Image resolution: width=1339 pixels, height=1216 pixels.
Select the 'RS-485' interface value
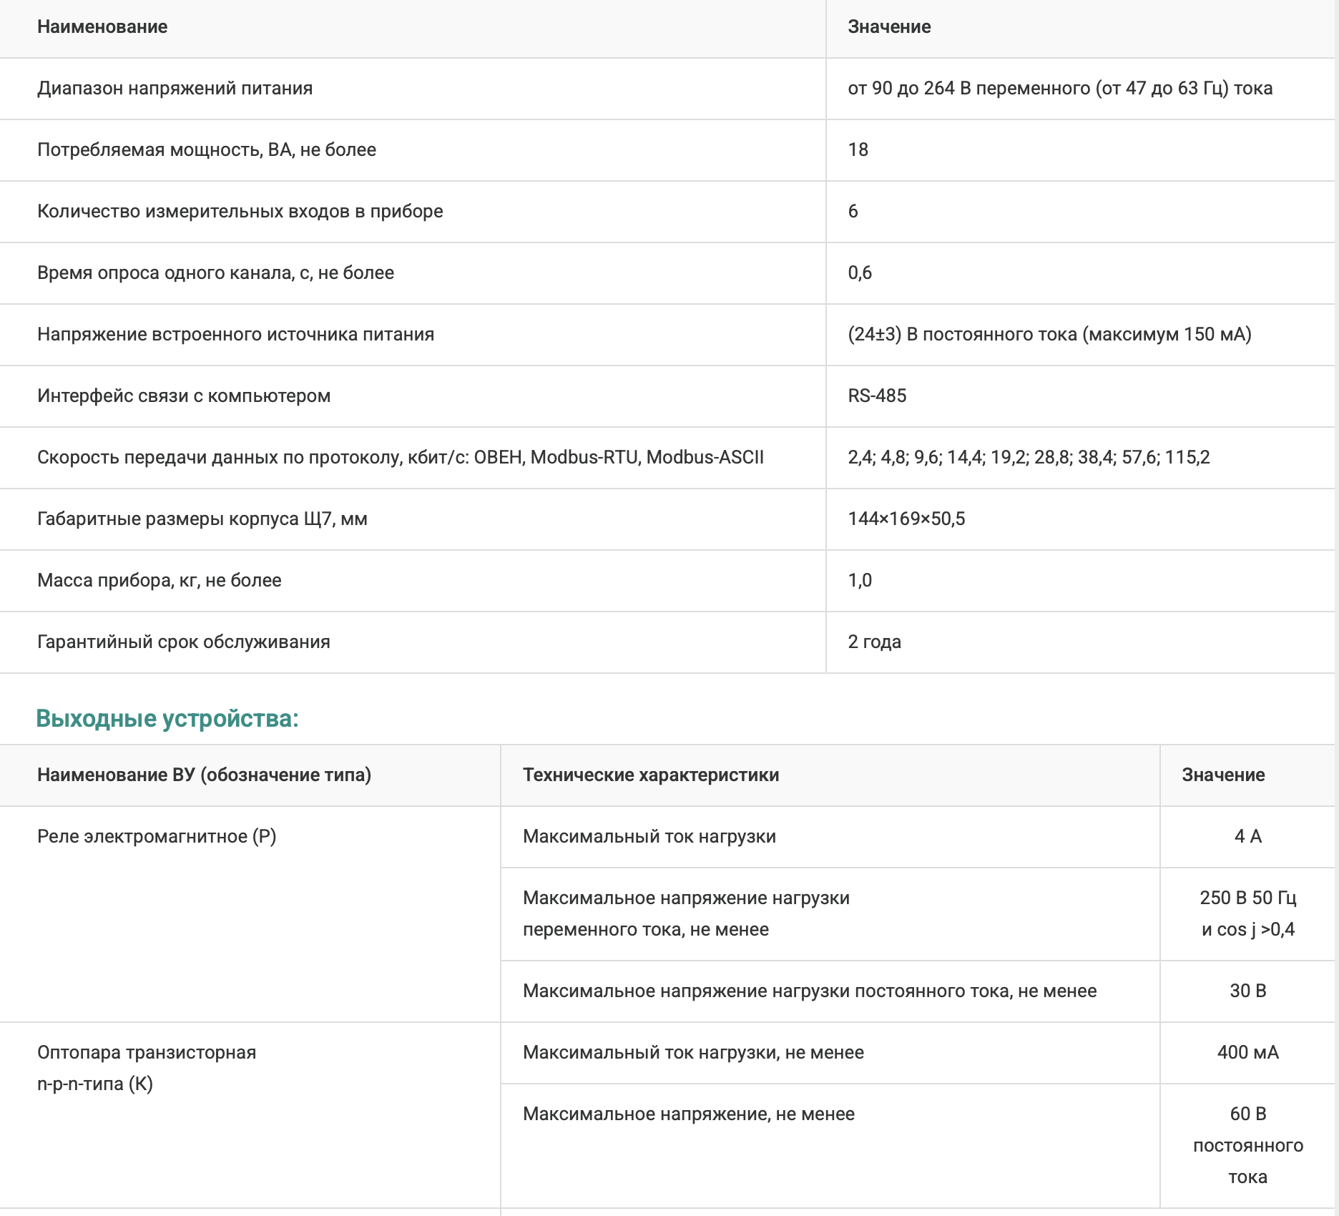click(x=877, y=396)
